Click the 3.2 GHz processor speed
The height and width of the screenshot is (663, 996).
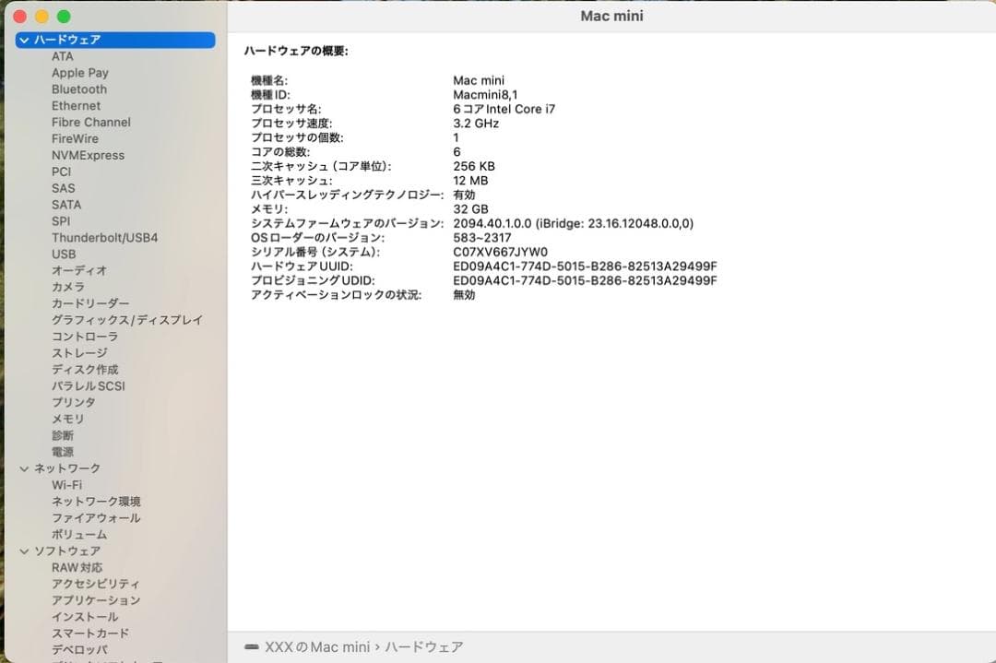pos(476,124)
